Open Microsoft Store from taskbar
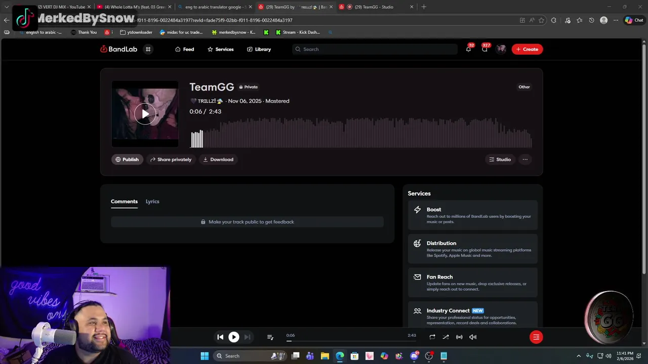 [355, 356]
